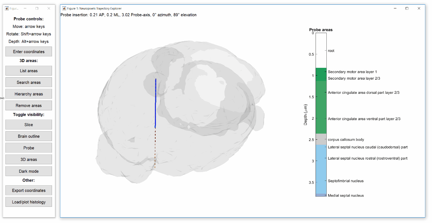
Task: Hide the Brain outline
Action: click(x=28, y=136)
